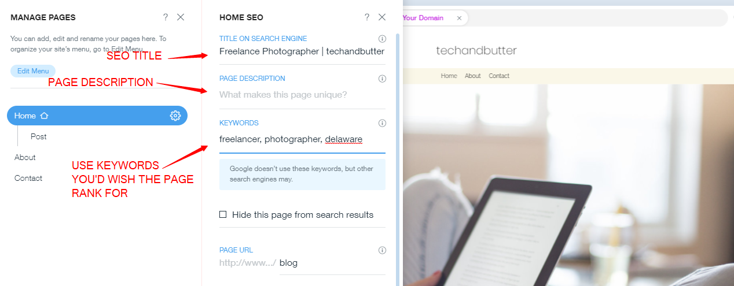Close the Your Domain tab

[x=459, y=18]
